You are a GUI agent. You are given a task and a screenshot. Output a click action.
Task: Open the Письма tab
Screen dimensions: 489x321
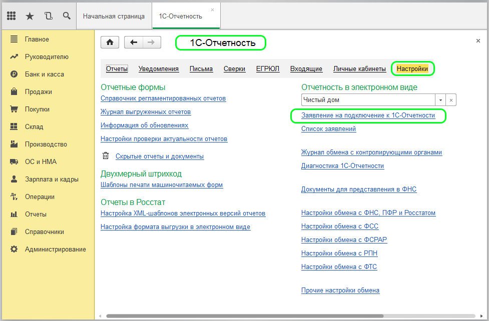pos(201,69)
